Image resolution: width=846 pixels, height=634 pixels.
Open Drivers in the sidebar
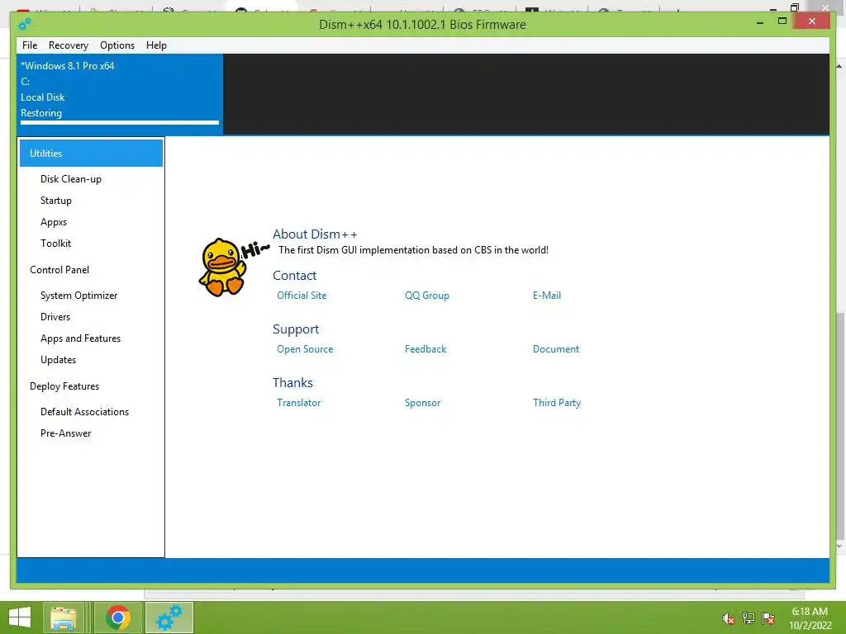[x=55, y=317]
